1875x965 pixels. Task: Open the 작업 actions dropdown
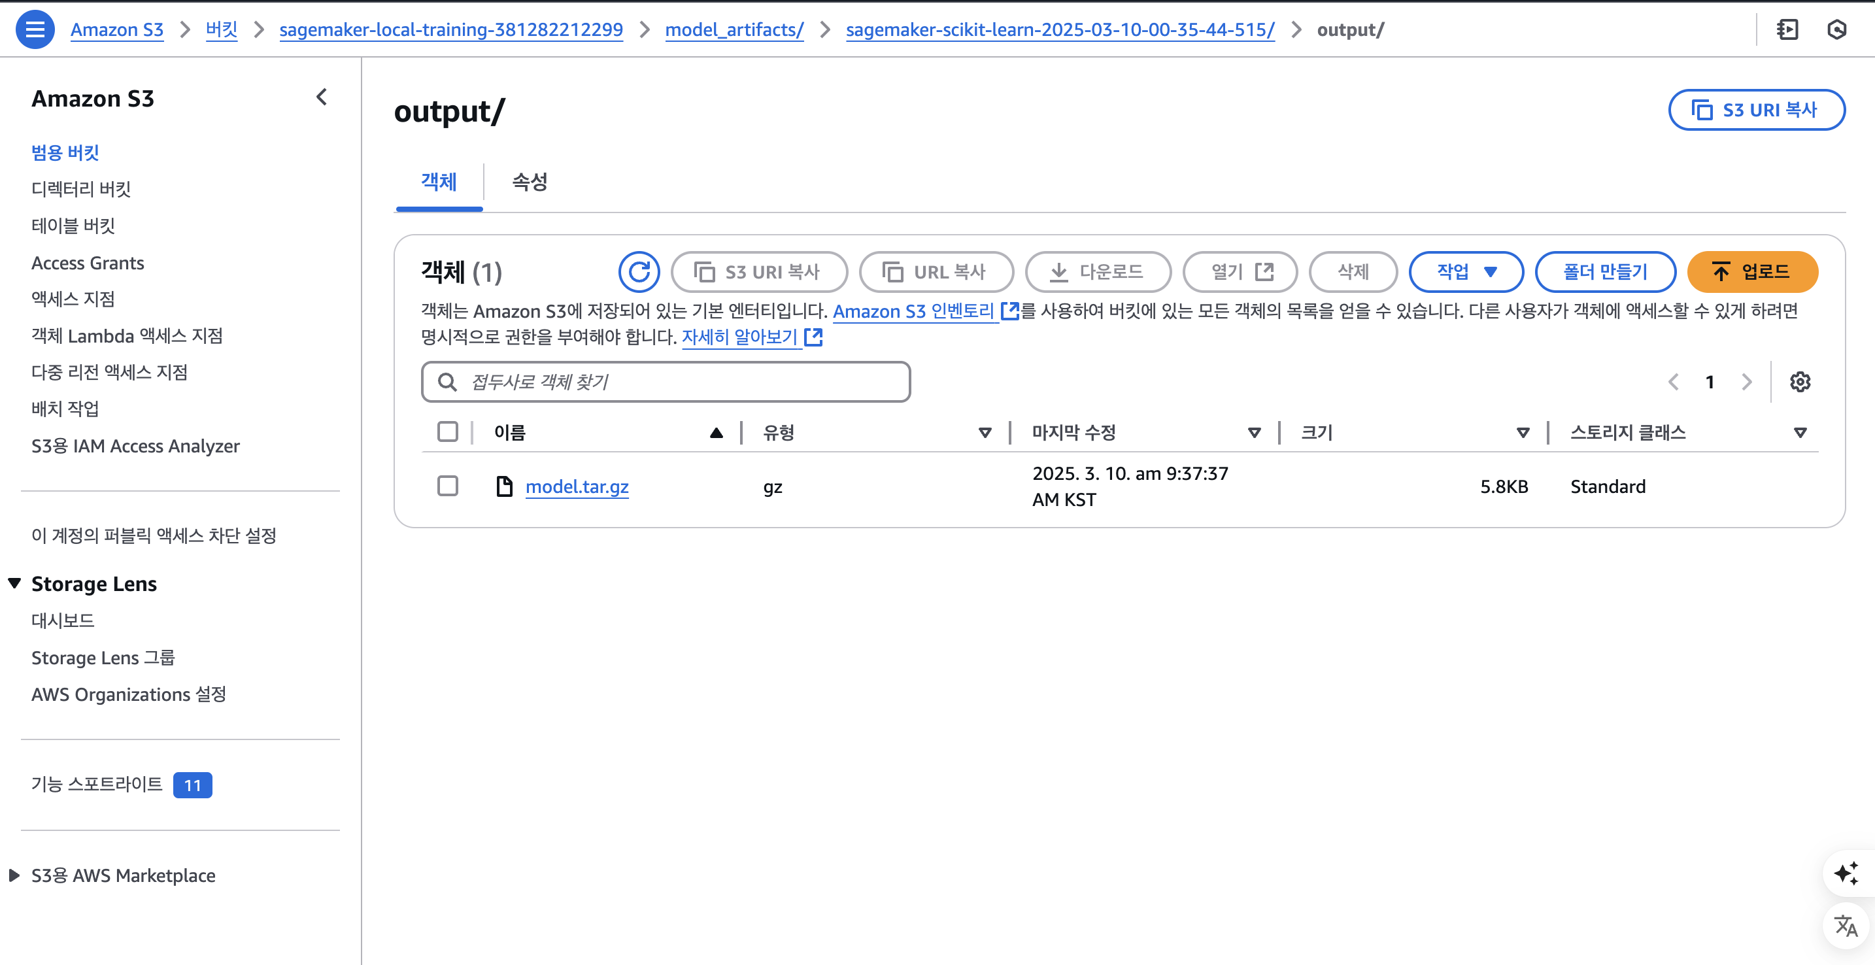point(1466,272)
